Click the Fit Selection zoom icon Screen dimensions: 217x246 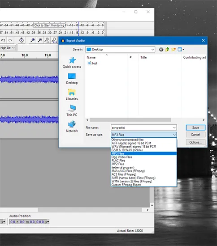[47, 40]
